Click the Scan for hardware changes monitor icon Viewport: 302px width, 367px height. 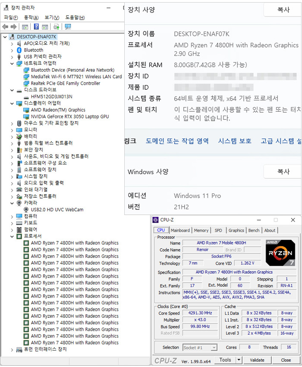pos(67,27)
